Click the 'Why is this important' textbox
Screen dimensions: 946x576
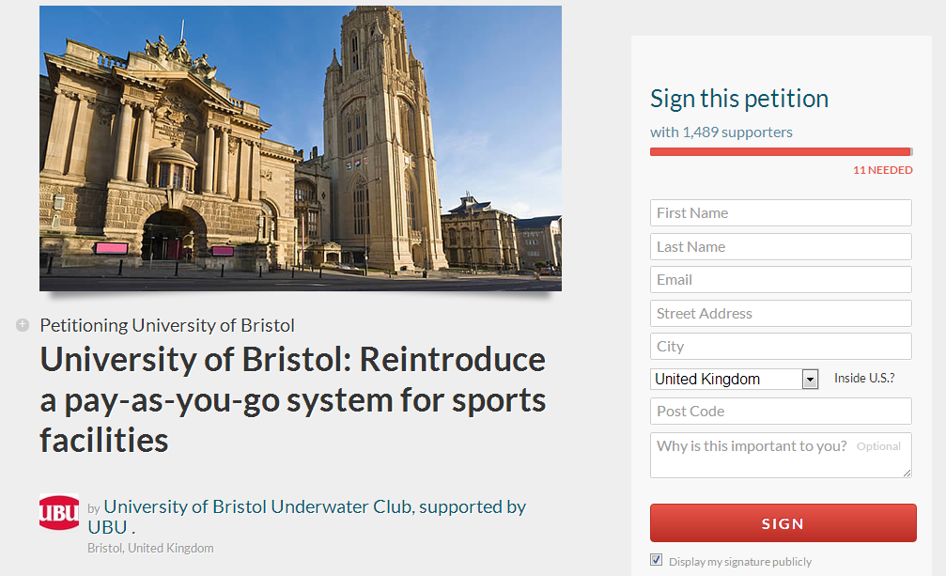(x=781, y=455)
